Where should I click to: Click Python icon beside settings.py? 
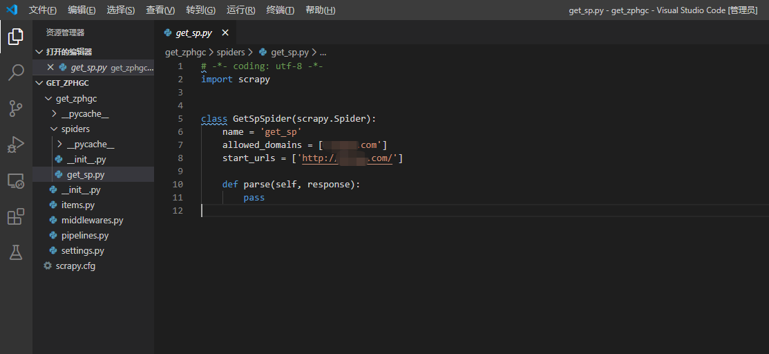(53, 250)
